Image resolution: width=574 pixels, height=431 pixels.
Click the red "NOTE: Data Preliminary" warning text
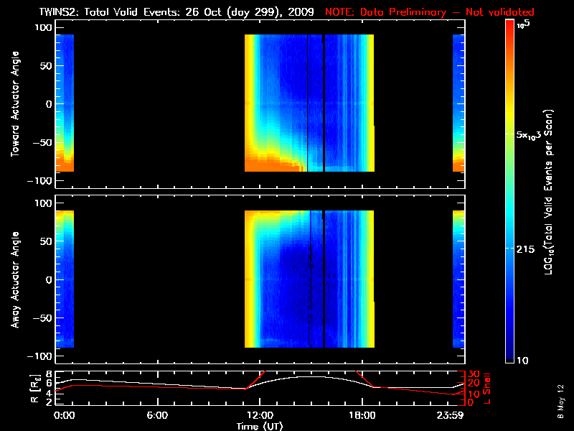(429, 11)
